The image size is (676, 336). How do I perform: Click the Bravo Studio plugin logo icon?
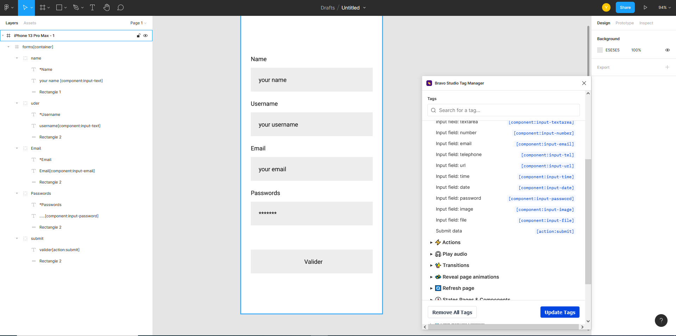(429, 83)
